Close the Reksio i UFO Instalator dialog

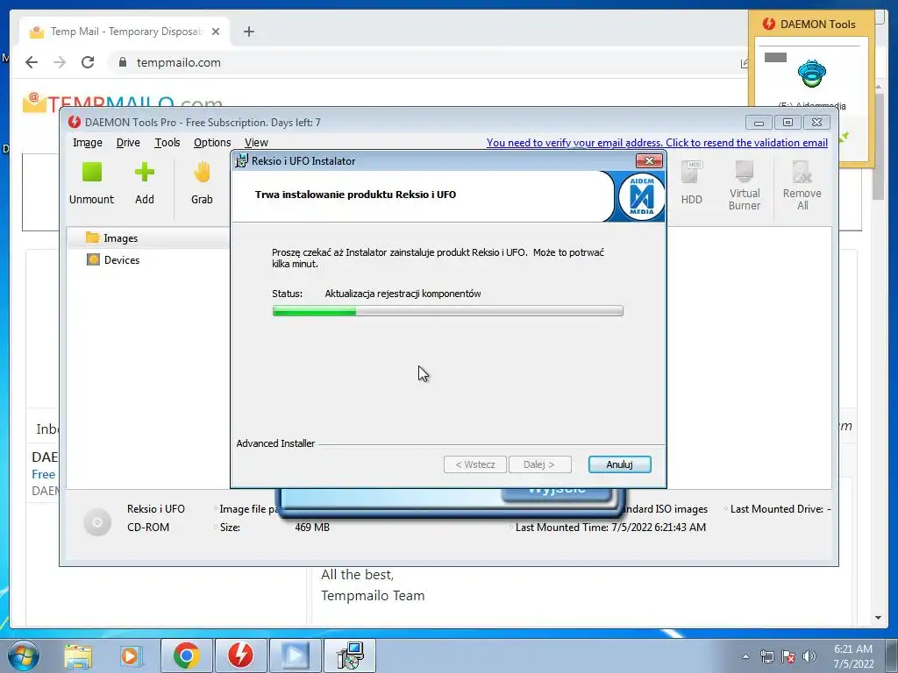(x=649, y=161)
